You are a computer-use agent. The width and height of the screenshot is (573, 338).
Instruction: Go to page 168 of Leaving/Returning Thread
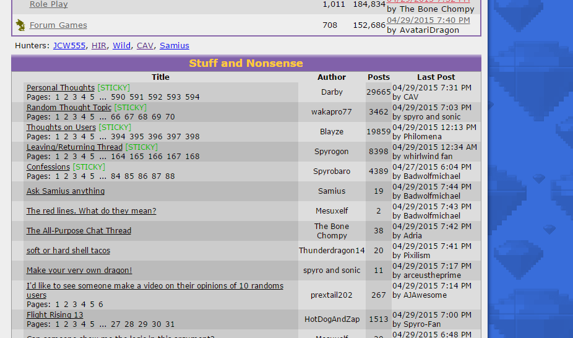click(192, 157)
